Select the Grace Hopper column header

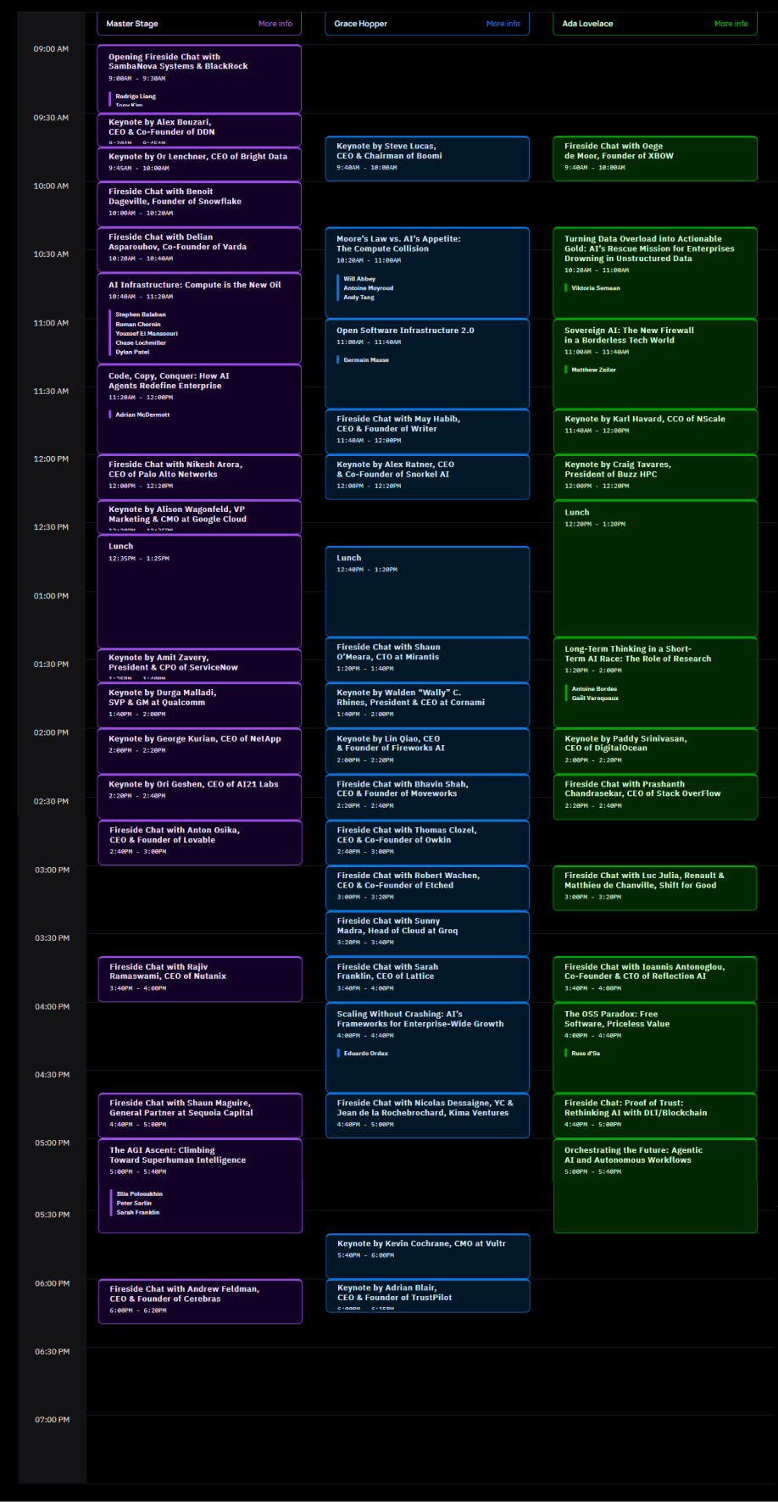pos(427,24)
